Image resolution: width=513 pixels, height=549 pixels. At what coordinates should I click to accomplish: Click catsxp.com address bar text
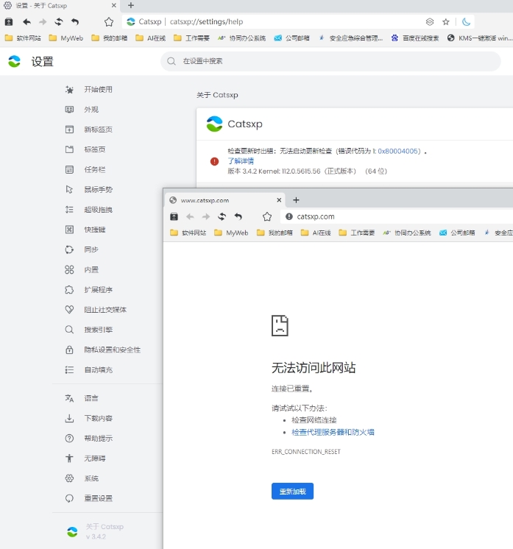pos(316,216)
